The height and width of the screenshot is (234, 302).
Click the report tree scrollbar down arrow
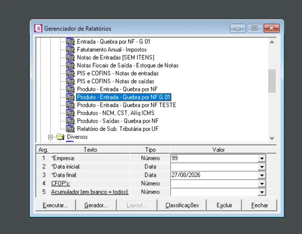click(272, 138)
